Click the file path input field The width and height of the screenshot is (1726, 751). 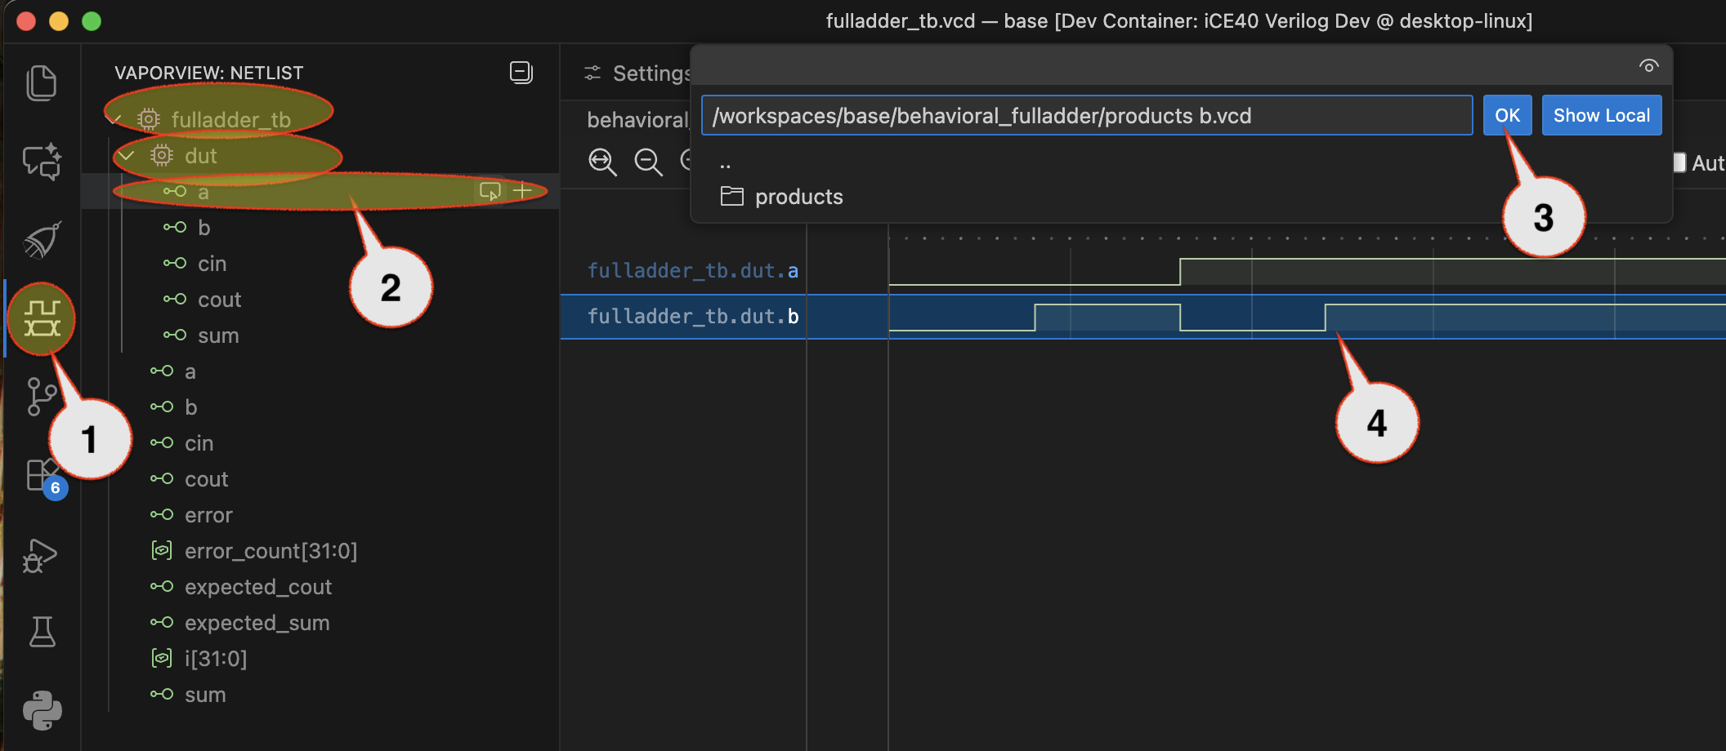(1086, 116)
